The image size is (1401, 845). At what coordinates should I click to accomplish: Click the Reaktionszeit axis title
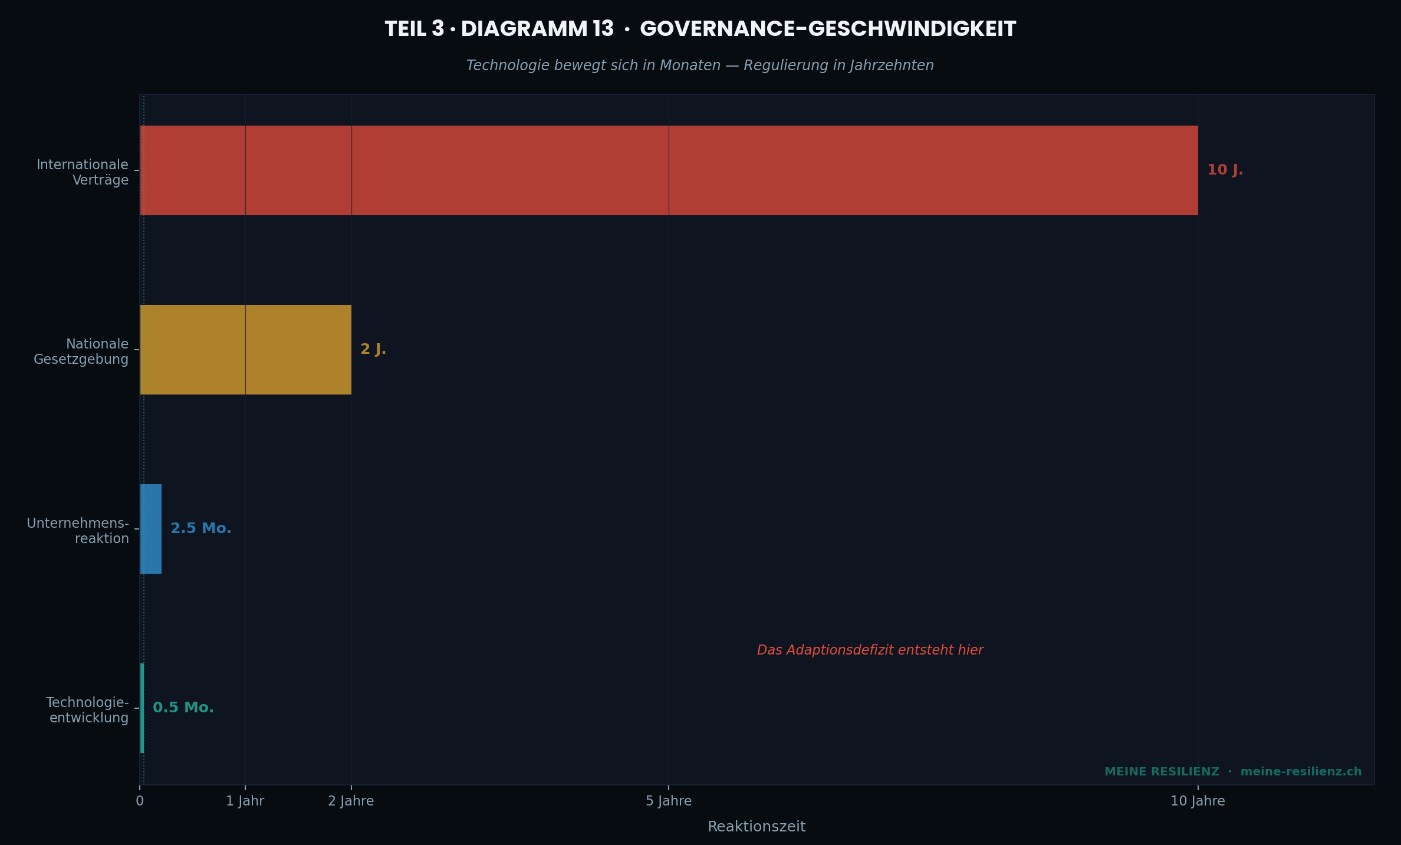pyautogui.click(x=757, y=827)
